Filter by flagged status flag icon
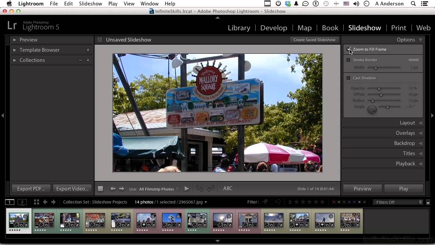 pos(266,202)
